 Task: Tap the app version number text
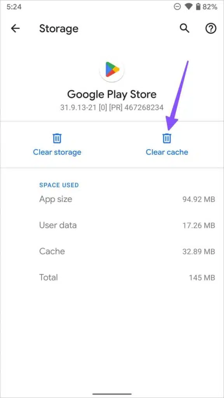click(x=112, y=108)
